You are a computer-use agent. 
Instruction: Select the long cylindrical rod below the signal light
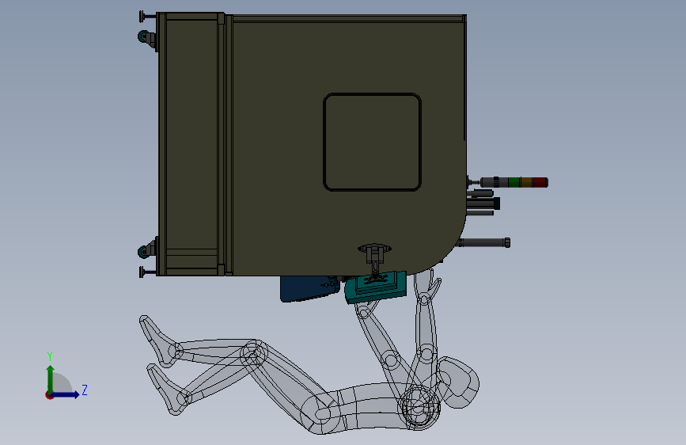tap(483, 242)
